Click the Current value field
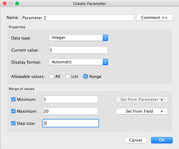Screen dimensions: 179x149 click(x=78, y=50)
